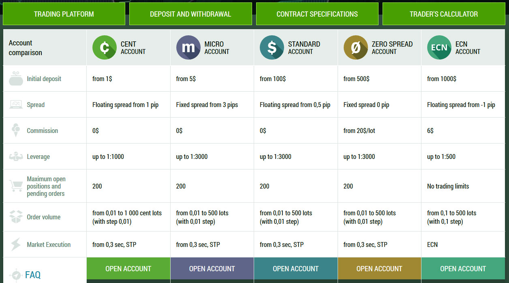The height and width of the screenshot is (283, 509).
Task: Open the Contract Specifications tab
Action: point(317,14)
